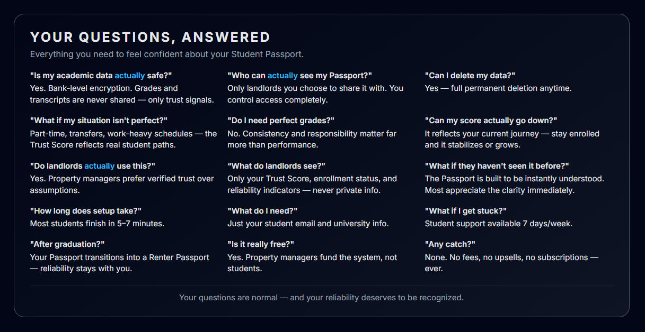
Task: Click "What if they haven't seen it before?"
Action: coord(497,166)
